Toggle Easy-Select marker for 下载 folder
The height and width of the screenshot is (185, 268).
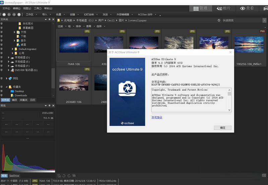pyautogui.click(x=2, y=36)
